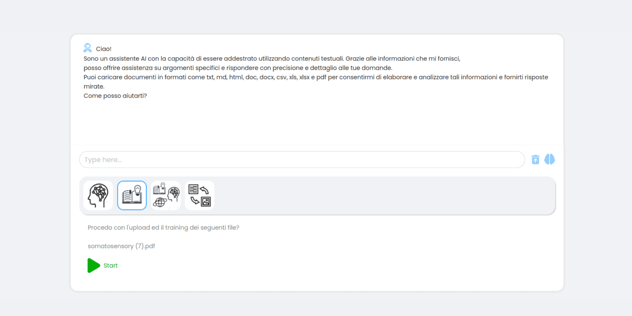Hit the green play triangle

(x=93, y=265)
